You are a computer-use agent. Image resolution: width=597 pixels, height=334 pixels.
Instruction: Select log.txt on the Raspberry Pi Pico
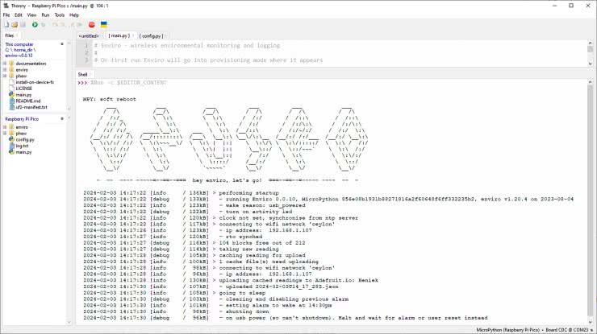click(x=23, y=146)
